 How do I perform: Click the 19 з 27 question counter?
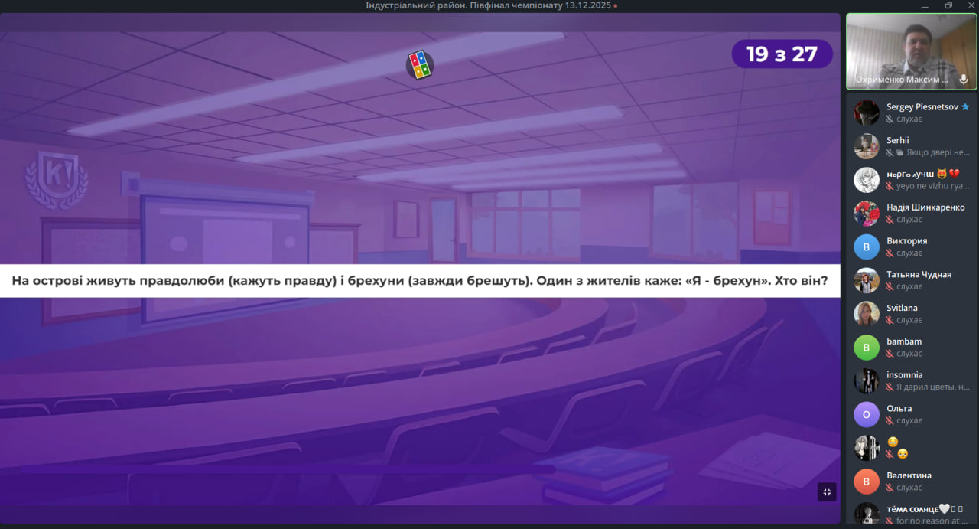(x=782, y=54)
